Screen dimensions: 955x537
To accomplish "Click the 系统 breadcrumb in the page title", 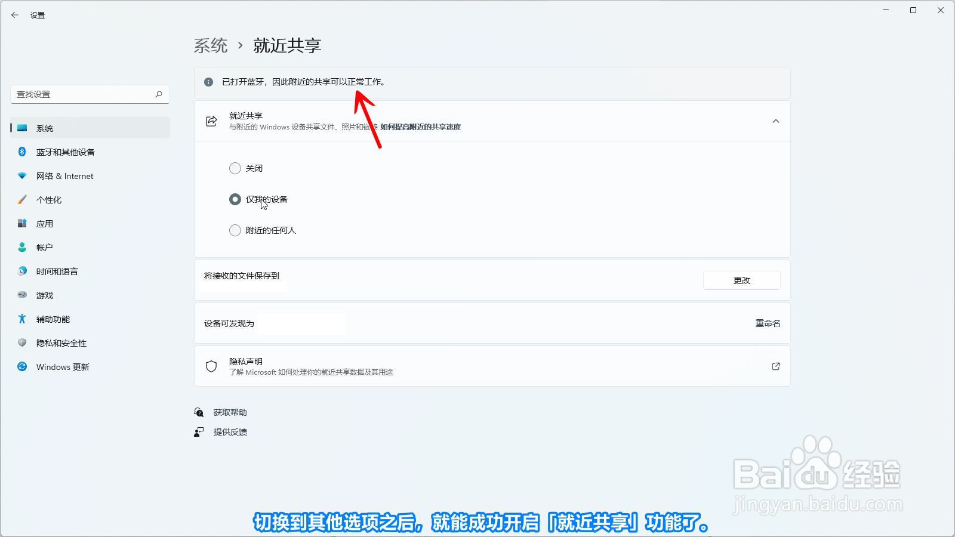I will [x=211, y=45].
